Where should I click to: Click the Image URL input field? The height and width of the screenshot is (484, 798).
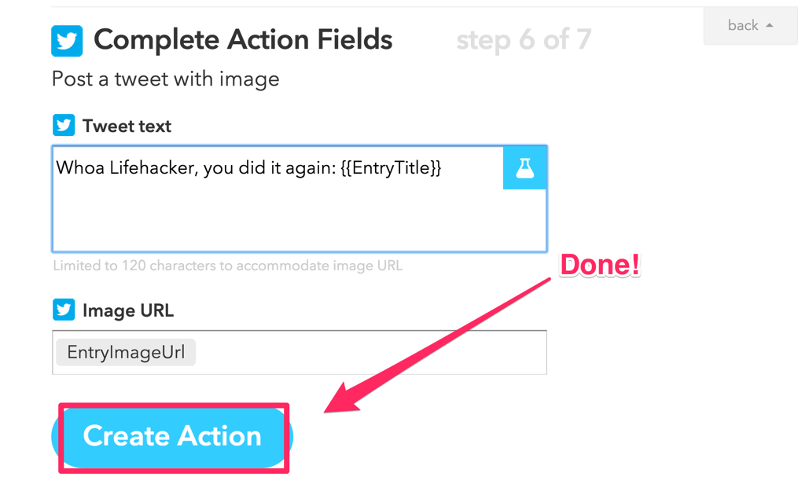300,352
